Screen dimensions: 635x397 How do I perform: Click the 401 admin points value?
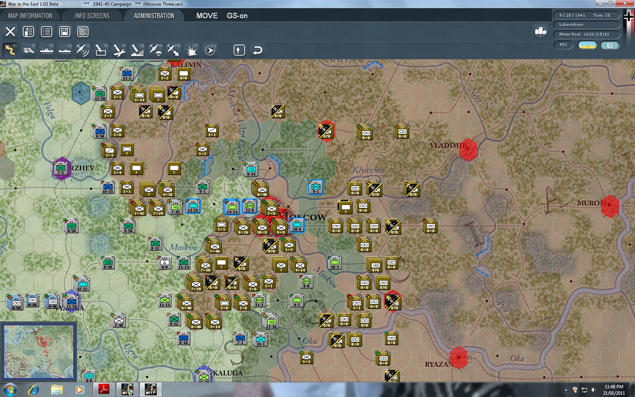563,45
